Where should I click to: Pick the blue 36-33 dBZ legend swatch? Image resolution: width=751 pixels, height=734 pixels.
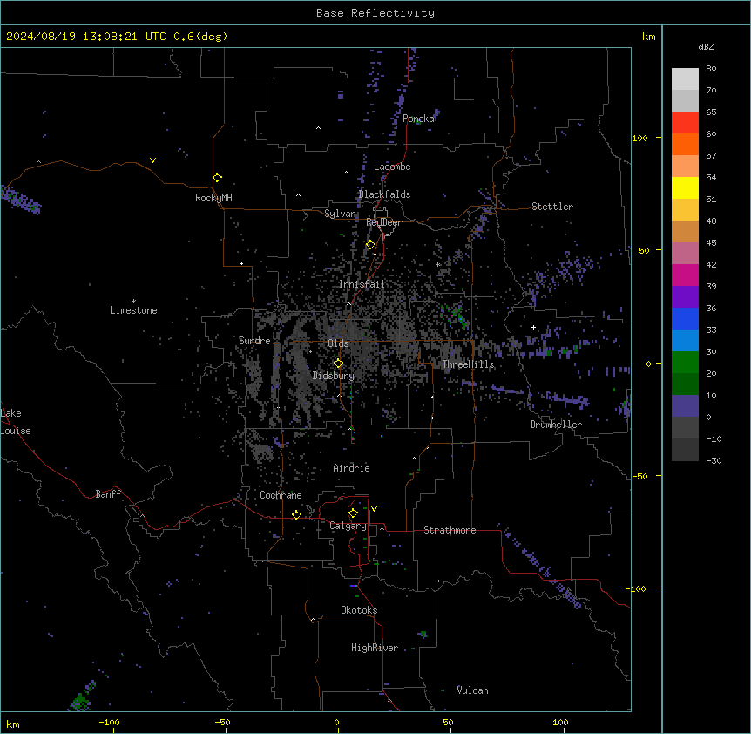coord(685,318)
